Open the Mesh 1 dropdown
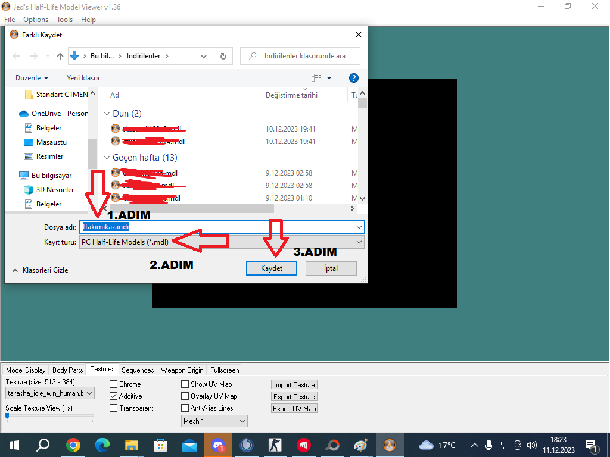Image resolution: width=610 pixels, height=457 pixels. tap(214, 421)
